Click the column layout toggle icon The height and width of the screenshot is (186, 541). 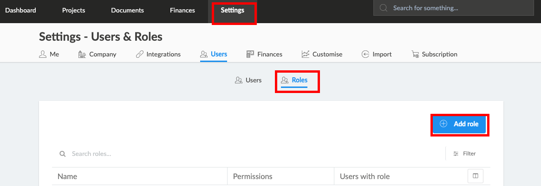476,176
